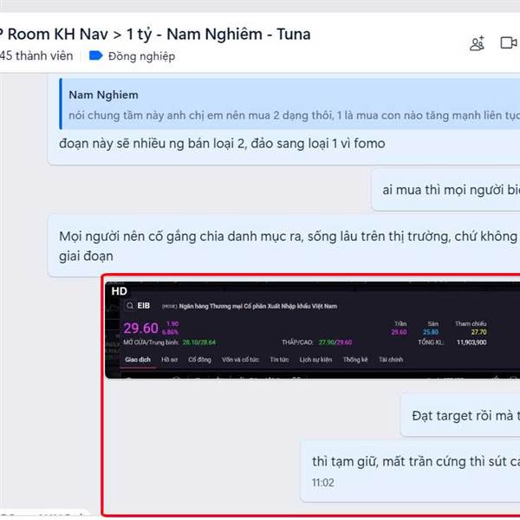Click the group name Room KH Nav title
This screenshot has width=520, height=520.
[x=155, y=34]
